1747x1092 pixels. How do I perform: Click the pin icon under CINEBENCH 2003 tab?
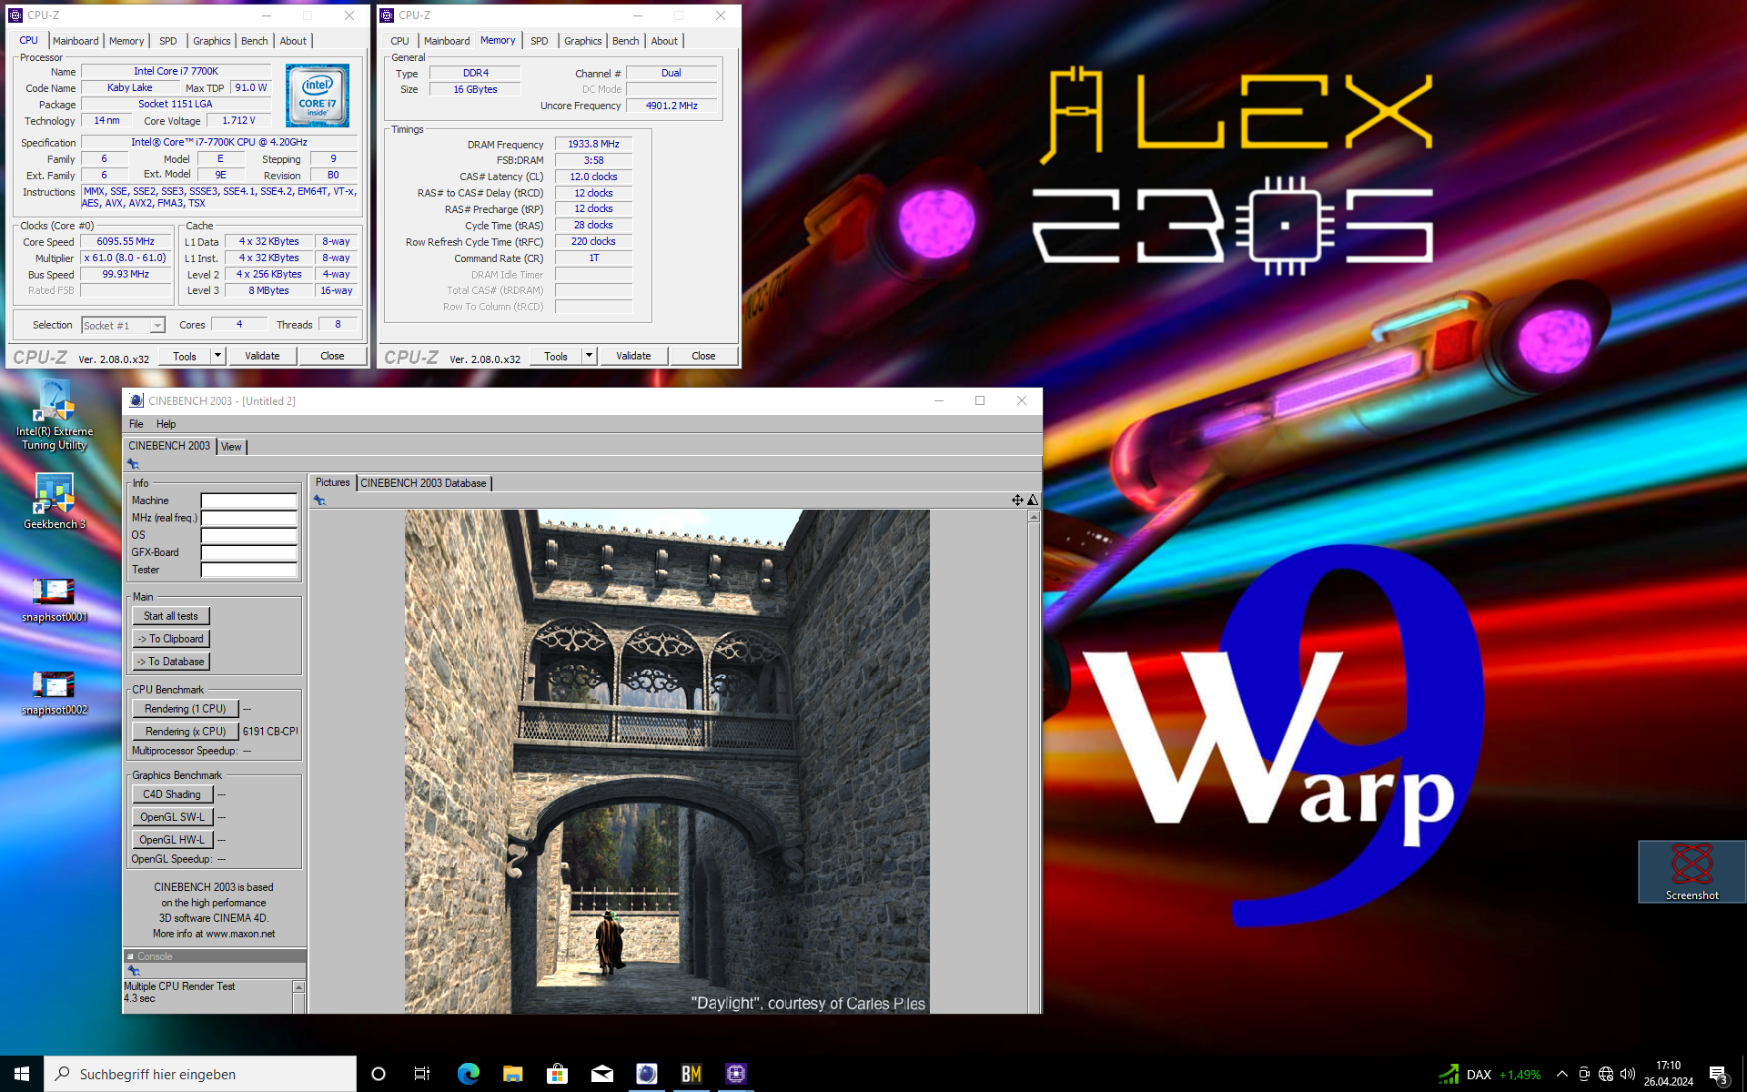[x=133, y=464]
